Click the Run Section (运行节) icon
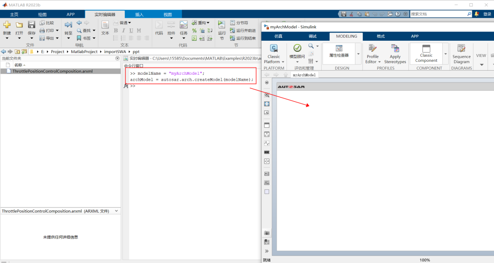This screenshot has width=494, height=263. pos(222,25)
